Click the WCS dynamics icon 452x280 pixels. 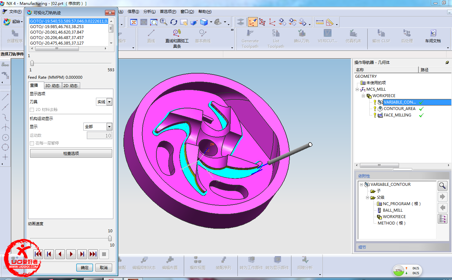point(262,22)
